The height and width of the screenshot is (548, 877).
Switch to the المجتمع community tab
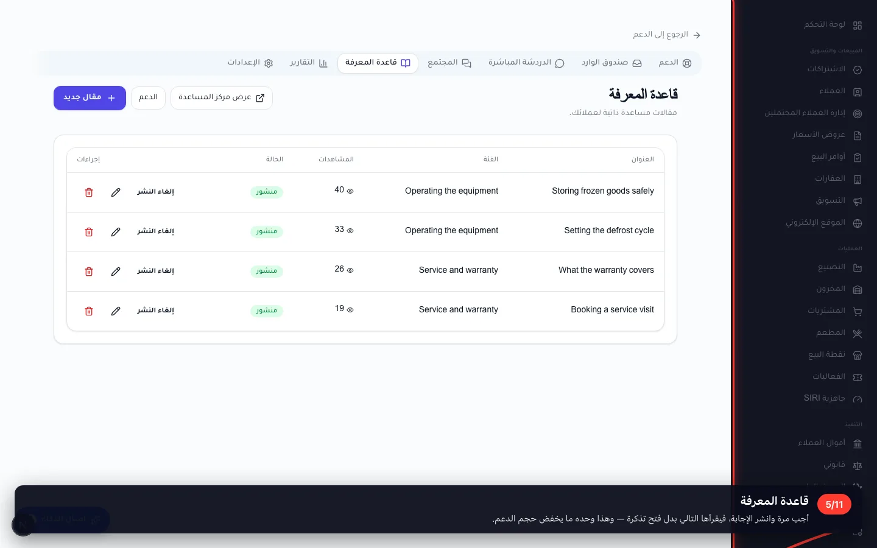point(449,63)
